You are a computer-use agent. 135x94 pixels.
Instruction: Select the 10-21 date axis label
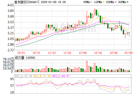pyautogui.click(x=21, y=53)
